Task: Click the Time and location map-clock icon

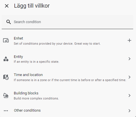Action: [6, 77]
